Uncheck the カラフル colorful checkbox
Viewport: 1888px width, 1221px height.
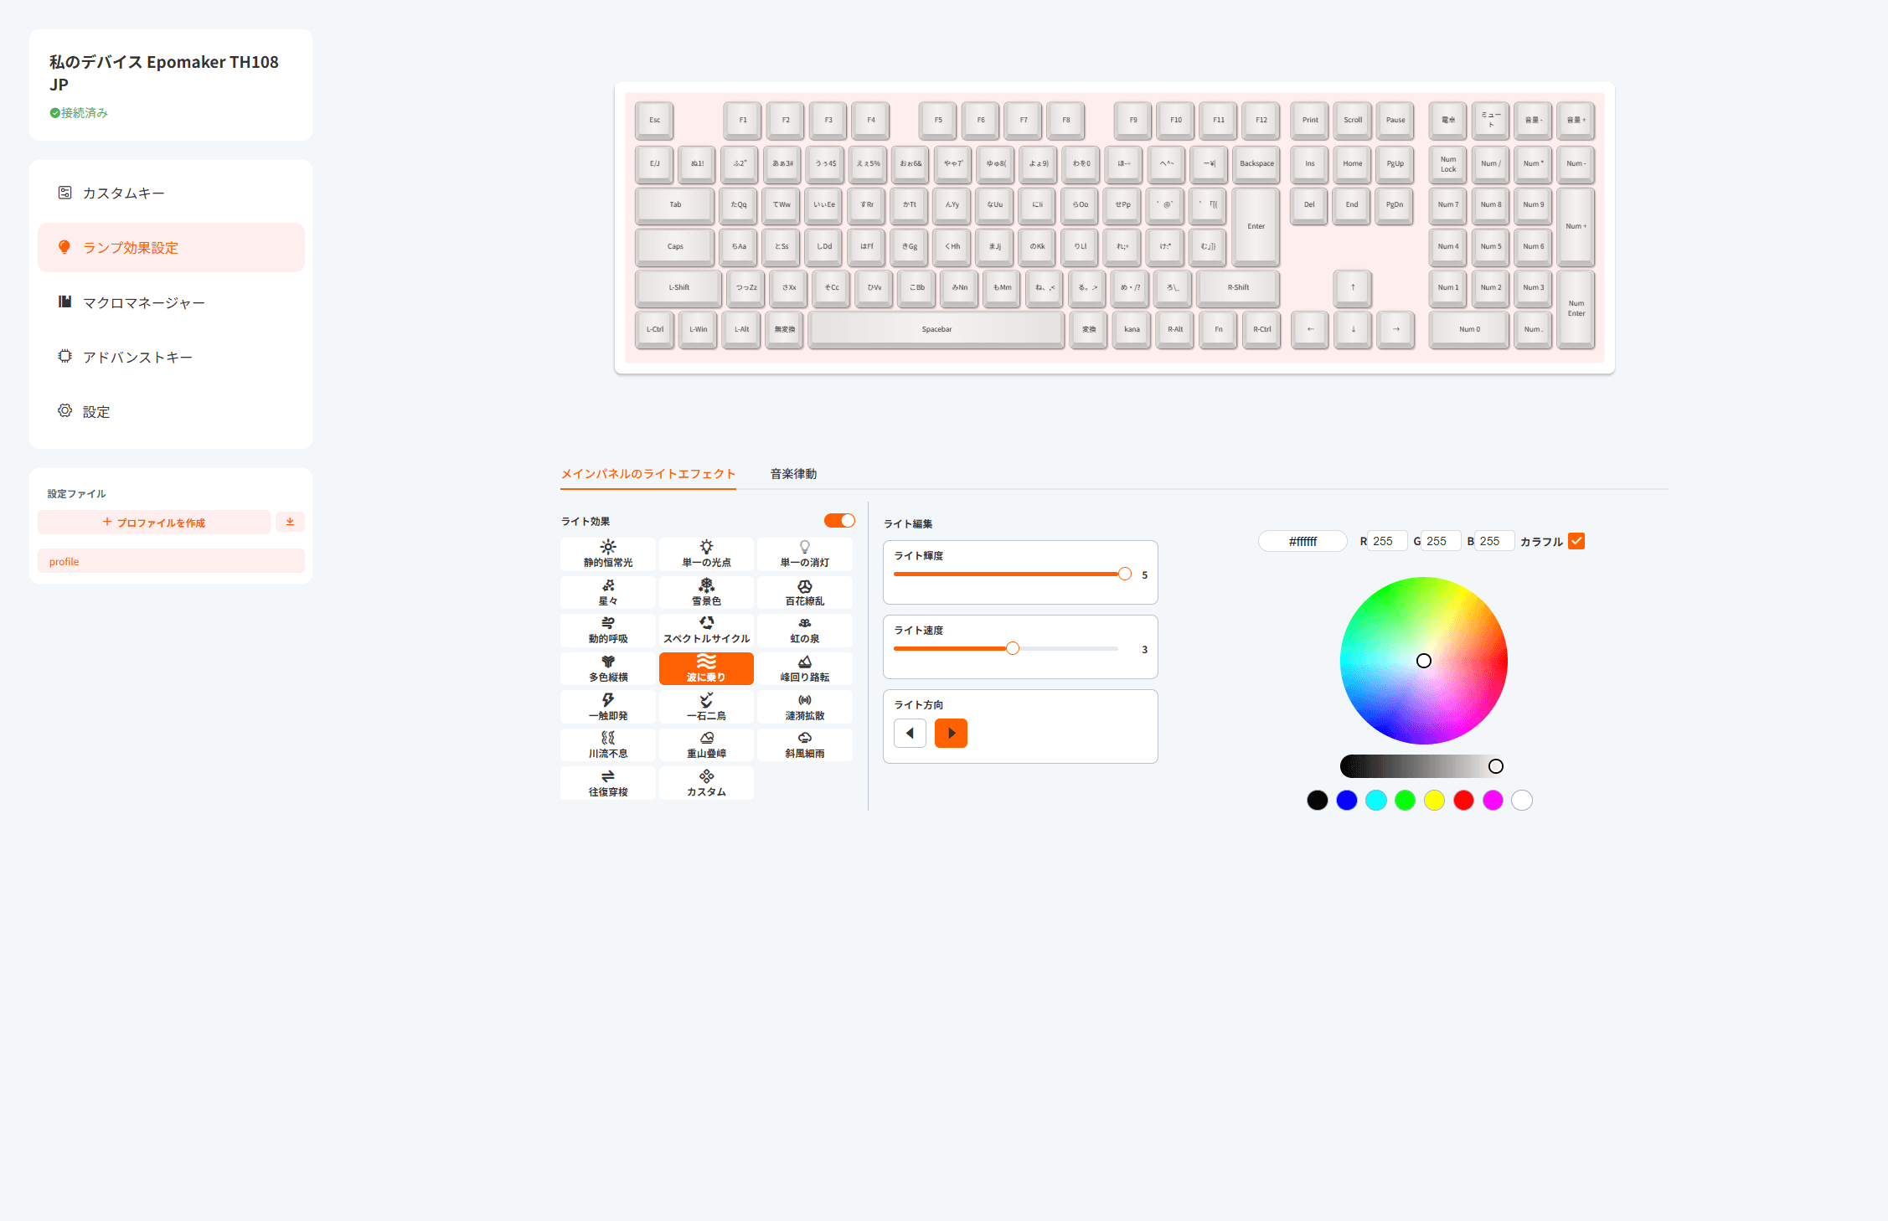[1576, 541]
